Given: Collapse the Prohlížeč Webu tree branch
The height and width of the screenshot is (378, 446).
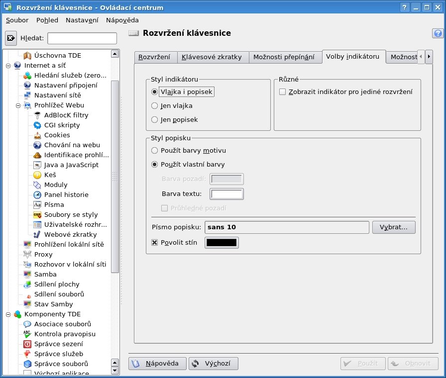Looking at the screenshot, I should click(x=18, y=105).
